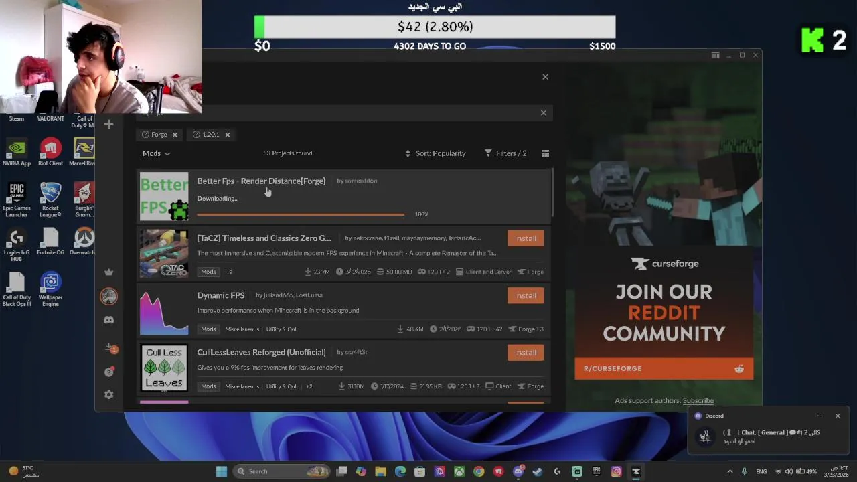Viewport: 857px width, 482px height.
Task: Open Chrome from the taskbar
Action: (x=479, y=471)
